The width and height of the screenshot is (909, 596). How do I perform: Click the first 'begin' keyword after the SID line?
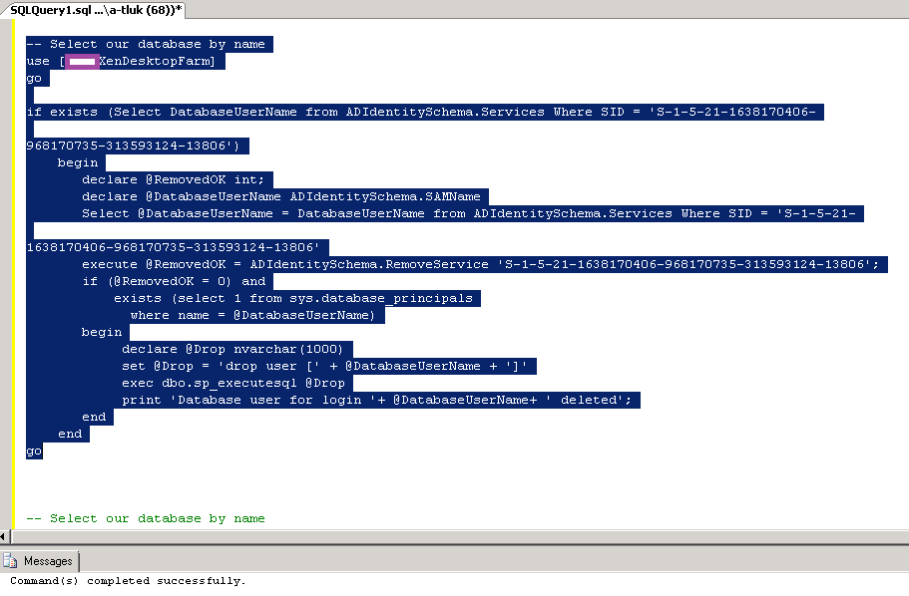tap(78, 162)
